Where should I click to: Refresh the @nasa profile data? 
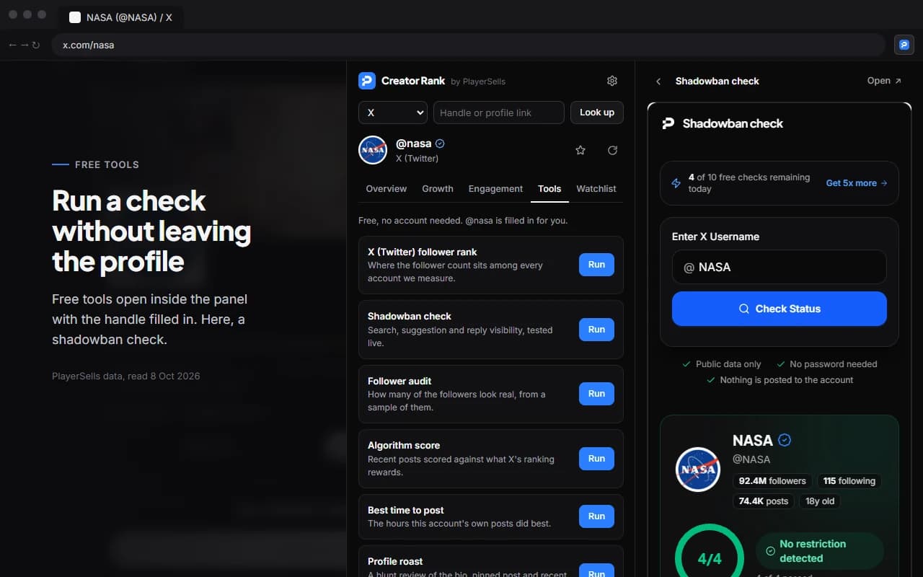point(612,150)
